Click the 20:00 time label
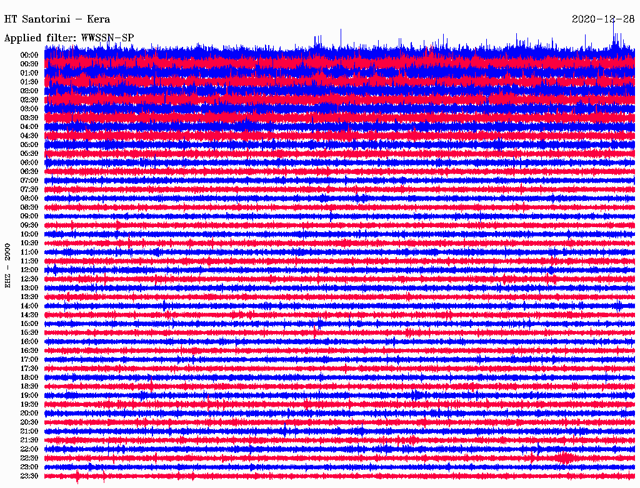Image resolution: width=640 pixels, height=488 pixels. tap(29, 414)
